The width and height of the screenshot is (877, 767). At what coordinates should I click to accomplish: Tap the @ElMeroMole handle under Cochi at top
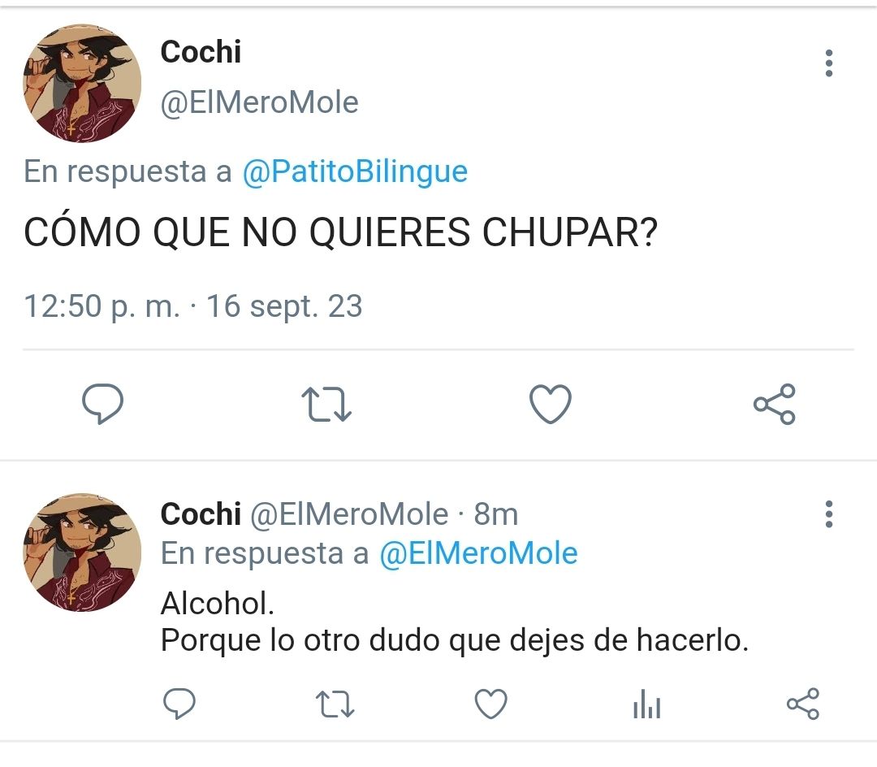pyautogui.click(x=260, y=102)
